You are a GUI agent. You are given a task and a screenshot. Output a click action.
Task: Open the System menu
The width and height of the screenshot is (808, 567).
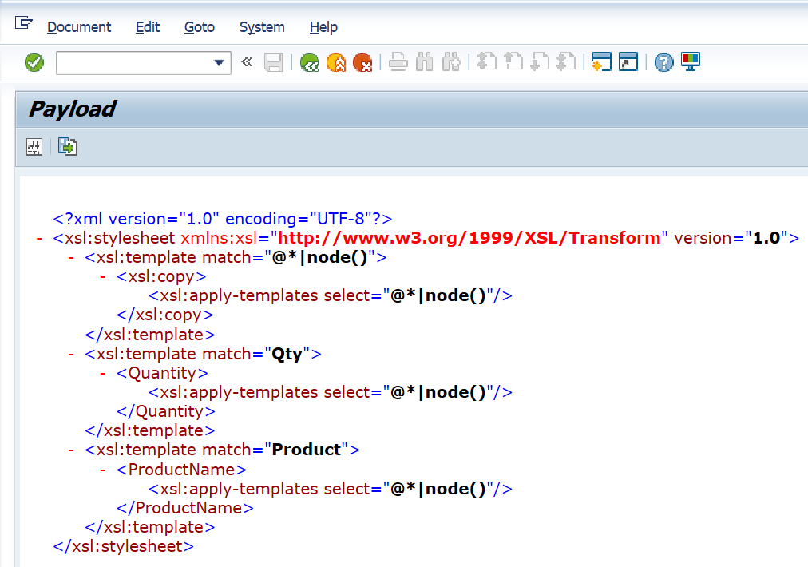click(x=262, y=27)
